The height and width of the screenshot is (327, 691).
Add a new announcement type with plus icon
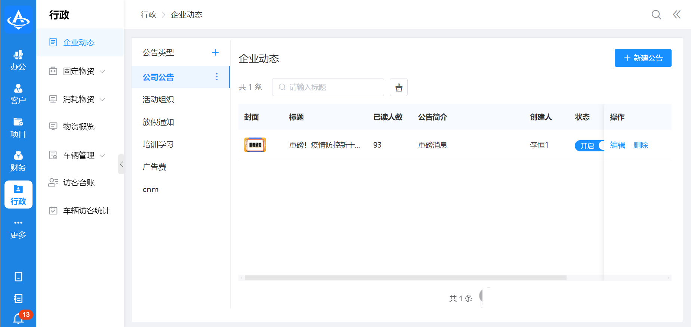pos(215,53)
